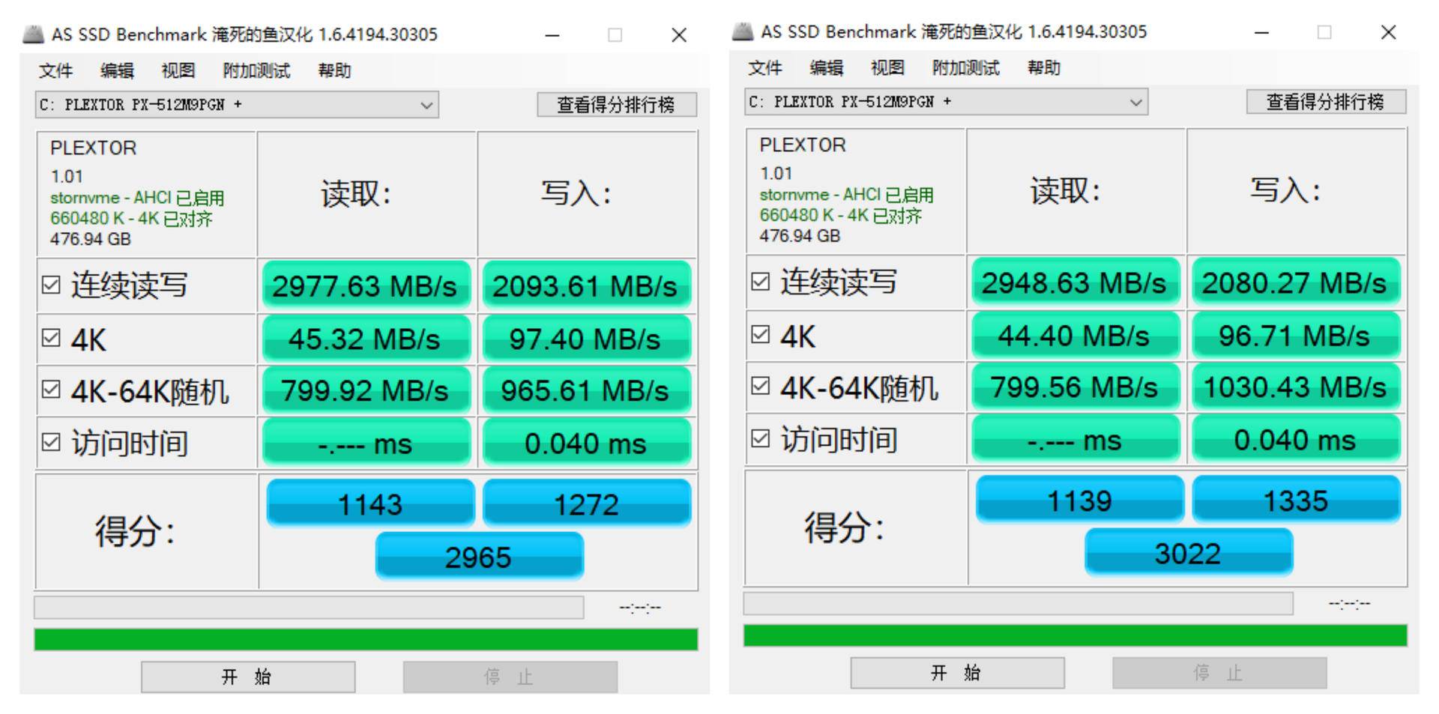Uncheck 连续读写 checkbox in right window
1439x714 pixels.
point(760,282)
